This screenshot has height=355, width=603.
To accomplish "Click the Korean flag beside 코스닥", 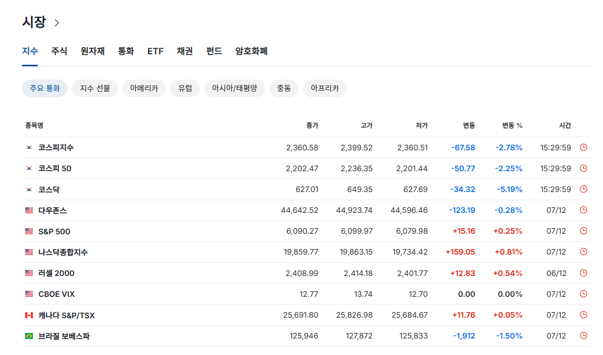I will 29,189.
